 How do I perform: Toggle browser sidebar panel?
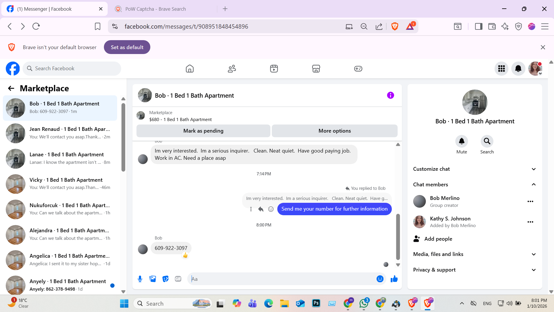pyautogui.click(x=479, y=27)
